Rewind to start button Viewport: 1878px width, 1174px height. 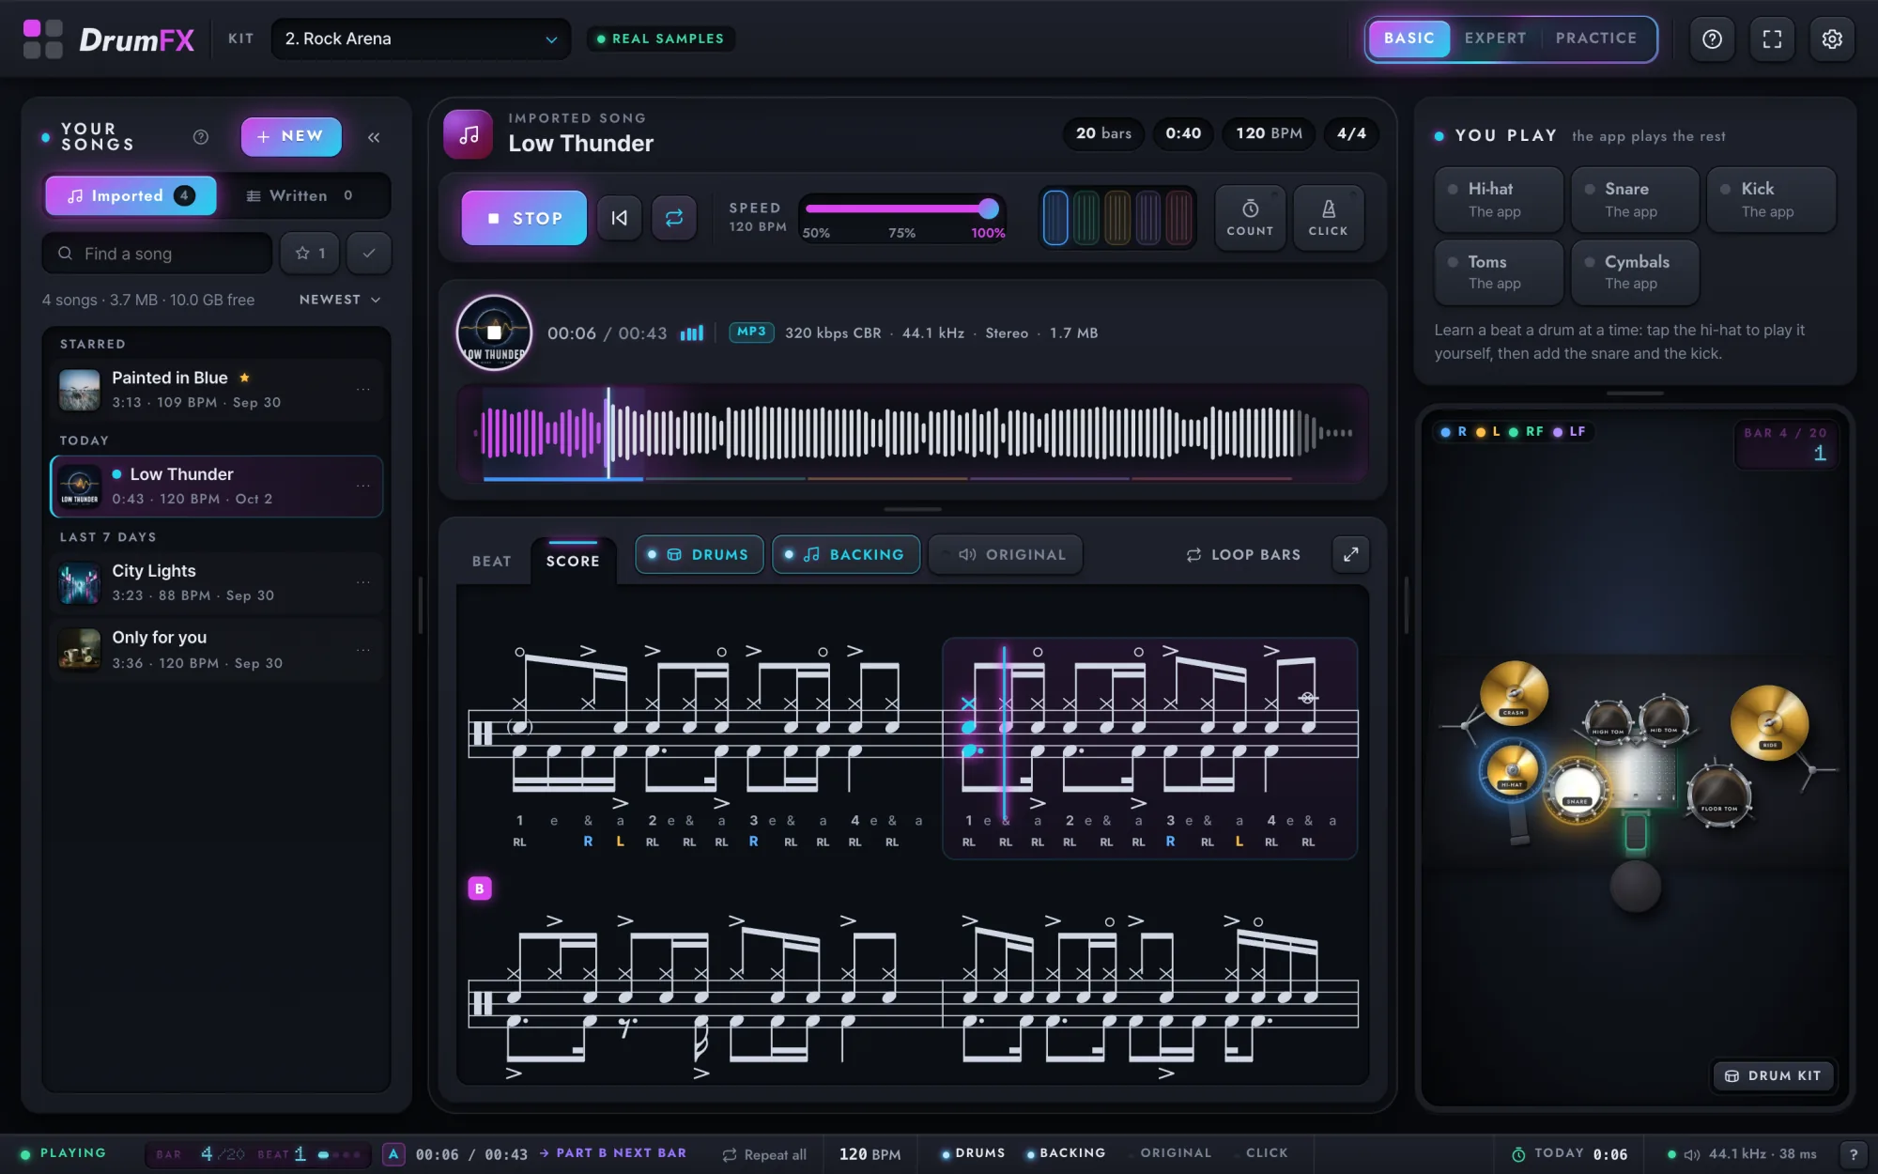click(620, 218)
